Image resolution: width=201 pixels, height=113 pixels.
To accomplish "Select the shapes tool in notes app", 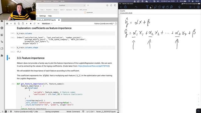I will pyautogui.click(x=167, y=7).
